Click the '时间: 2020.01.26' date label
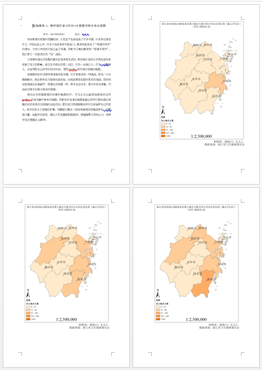 [x=67, y=210]
